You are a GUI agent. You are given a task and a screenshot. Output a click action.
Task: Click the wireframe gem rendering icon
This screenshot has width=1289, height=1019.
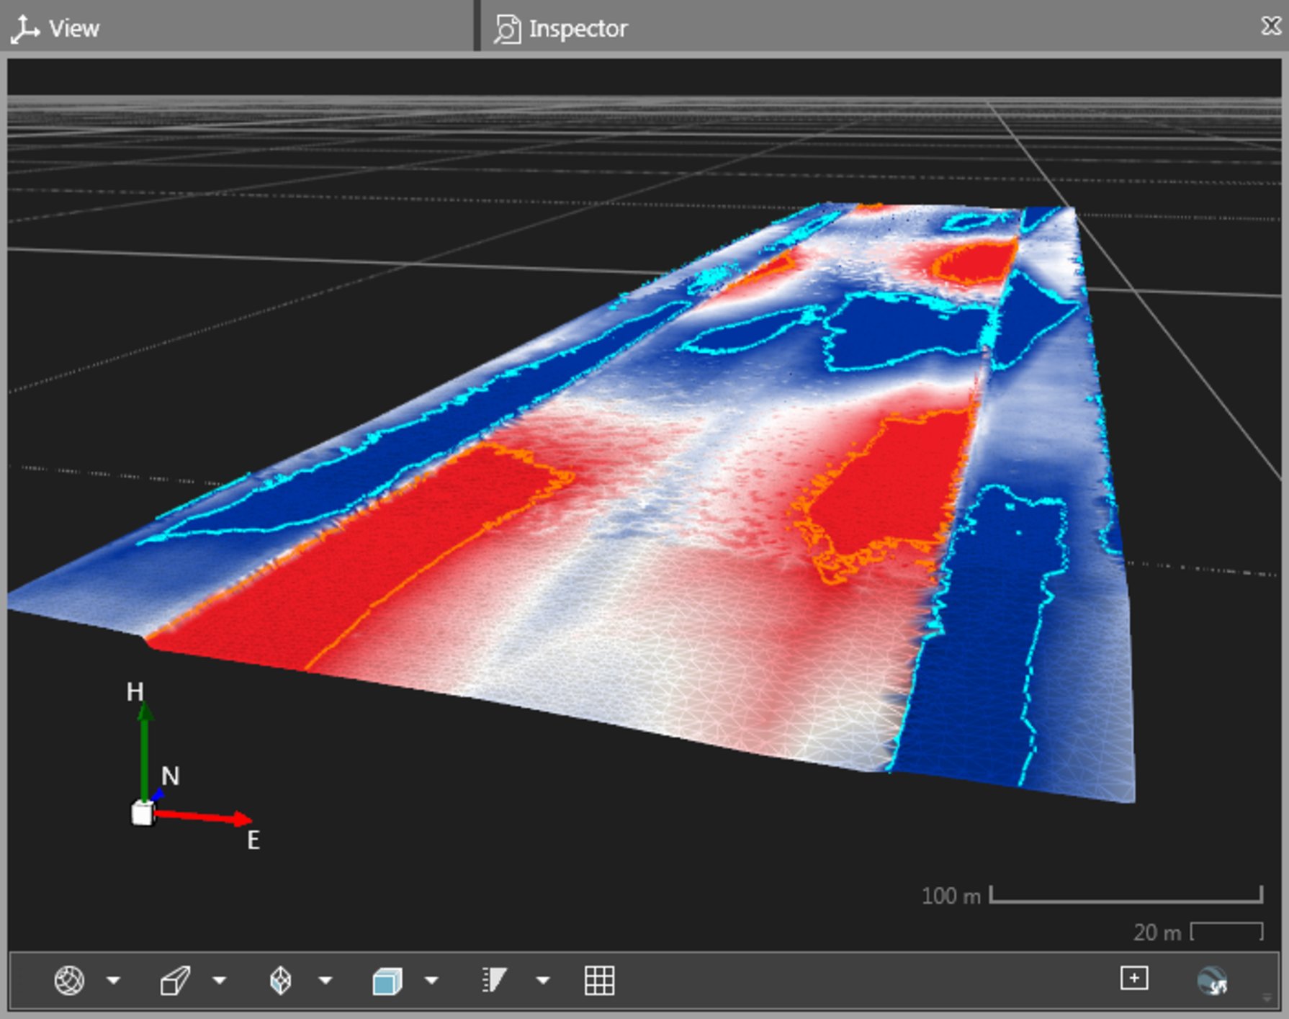(281, 980)
